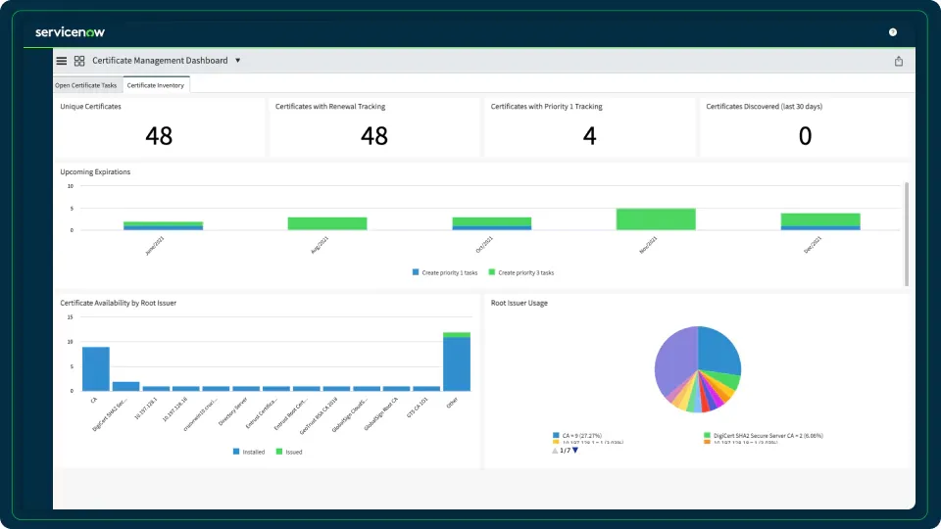Open the help question mark icon

(x=892, y=32)
